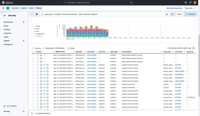Open Elastic logo home

[x=8, y=3]
